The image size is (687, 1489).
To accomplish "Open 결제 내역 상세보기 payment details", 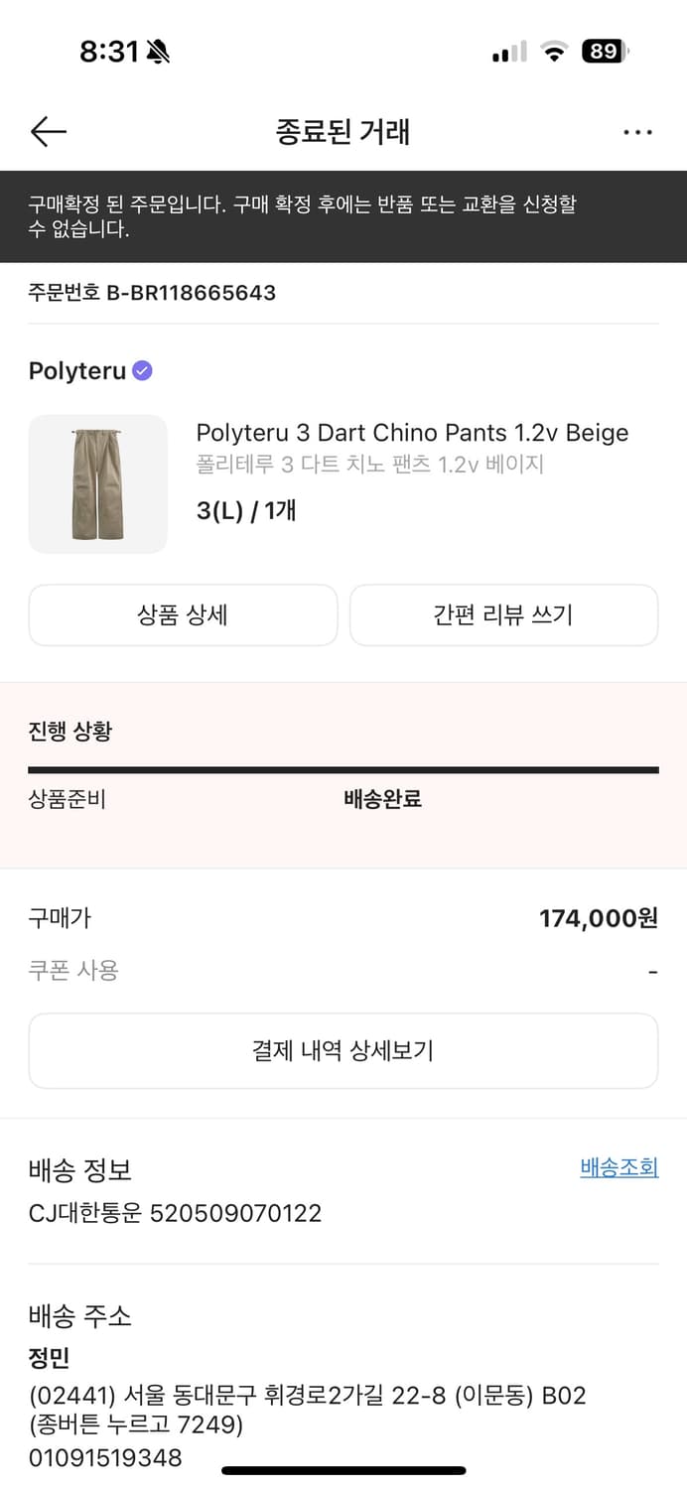I will 343,1050.
